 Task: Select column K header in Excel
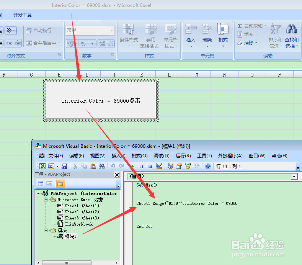point(142,75)
